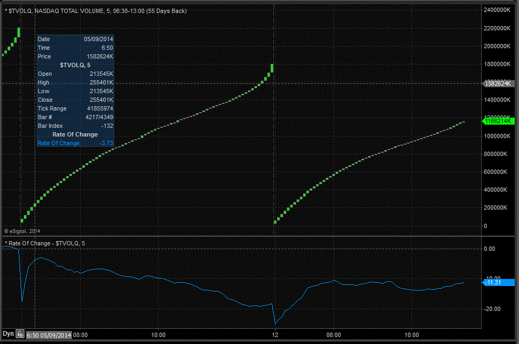This screenshot has width=519, height=344.
Task: Click the Rate Of Change - $TVOLQ study title
Action: click(x=45, y=243)
